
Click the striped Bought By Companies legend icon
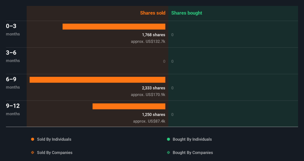[168, 153]
